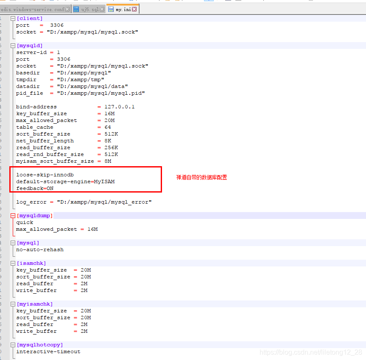Click the red annotation text 禅道自带的数据库配置
The width and height of the screenshot is (366, 360).
(201, 178)
